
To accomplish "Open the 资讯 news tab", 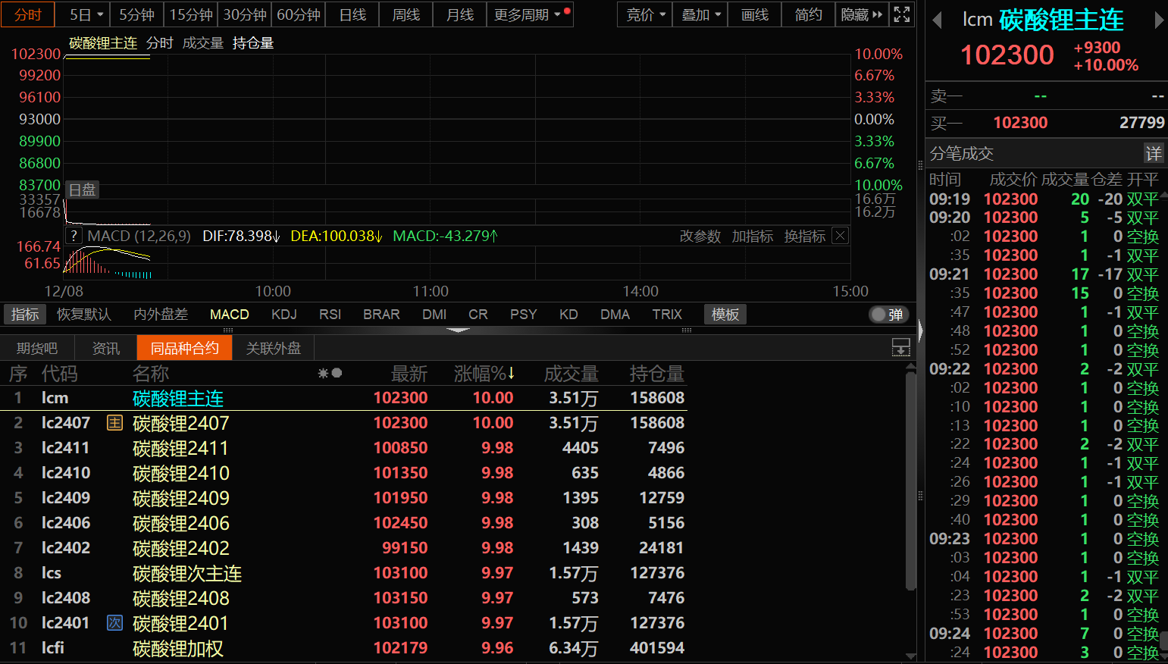I will pos(106,348).
